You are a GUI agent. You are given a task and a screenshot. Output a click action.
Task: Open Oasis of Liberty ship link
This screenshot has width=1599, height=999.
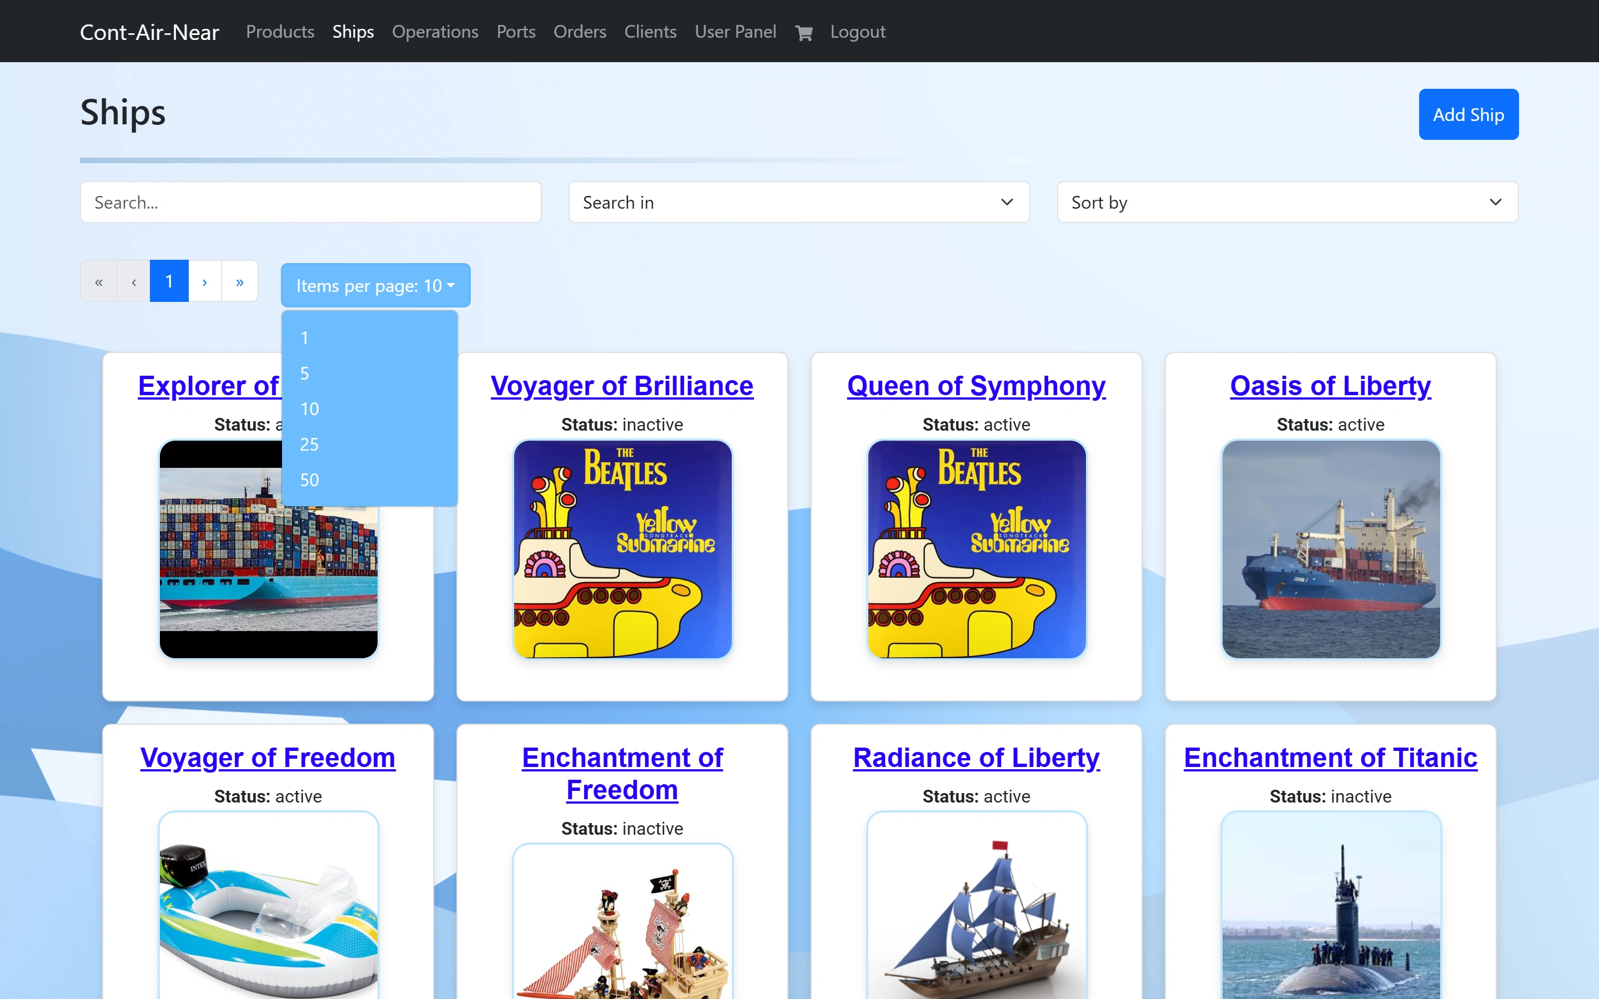pos(1330,386)
